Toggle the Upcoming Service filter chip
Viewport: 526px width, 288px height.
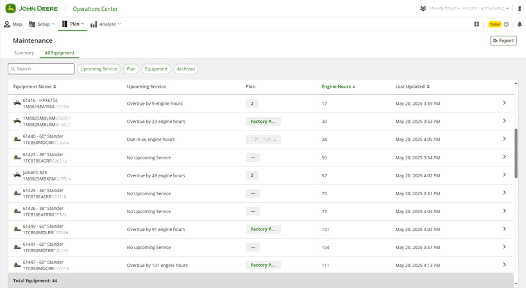tap(99, 69)
